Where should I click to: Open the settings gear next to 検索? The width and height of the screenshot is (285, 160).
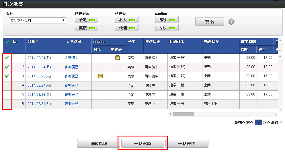231,22
